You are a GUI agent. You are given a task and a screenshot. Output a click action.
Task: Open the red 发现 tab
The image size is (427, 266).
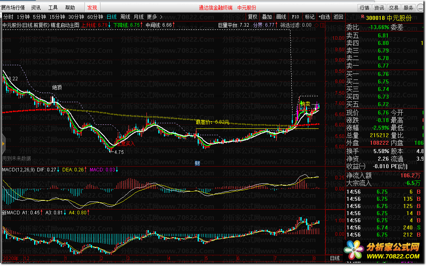(92, 8)
